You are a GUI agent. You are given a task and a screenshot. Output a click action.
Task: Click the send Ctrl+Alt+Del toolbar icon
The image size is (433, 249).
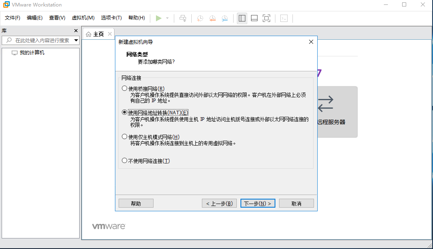tap(183, 18)
